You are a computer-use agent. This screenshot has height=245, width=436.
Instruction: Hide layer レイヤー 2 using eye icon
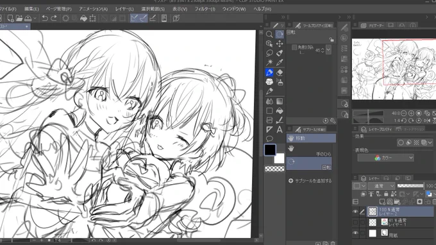[x=355, y=212]
